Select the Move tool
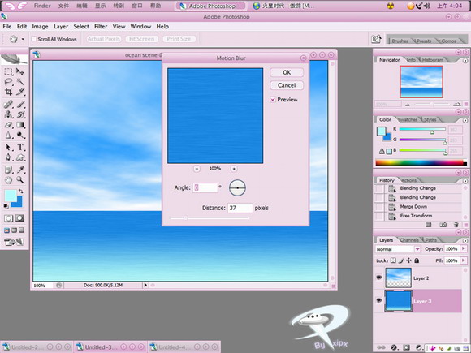The width and height of the screenshot is (471, 353). click(20, 71)
